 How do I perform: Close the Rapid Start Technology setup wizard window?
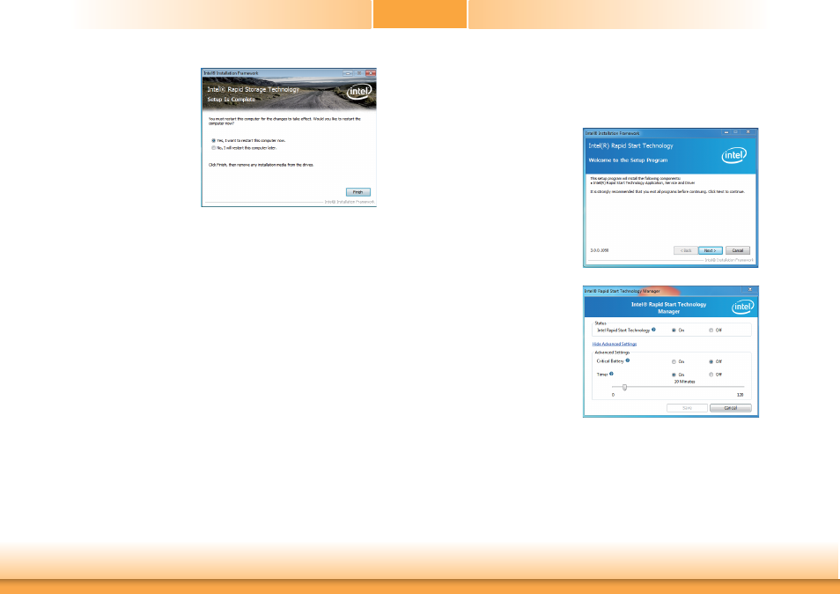[748, 132]
